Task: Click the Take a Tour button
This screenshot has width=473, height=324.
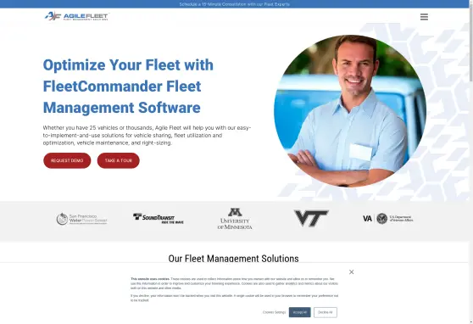Action: point(119,160)
